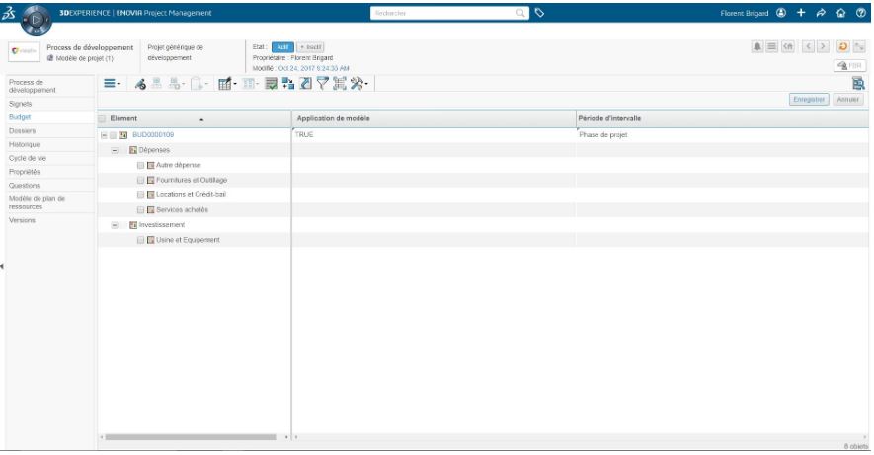Click the Modèle de projet (1) link

click(x=84, y=58)
